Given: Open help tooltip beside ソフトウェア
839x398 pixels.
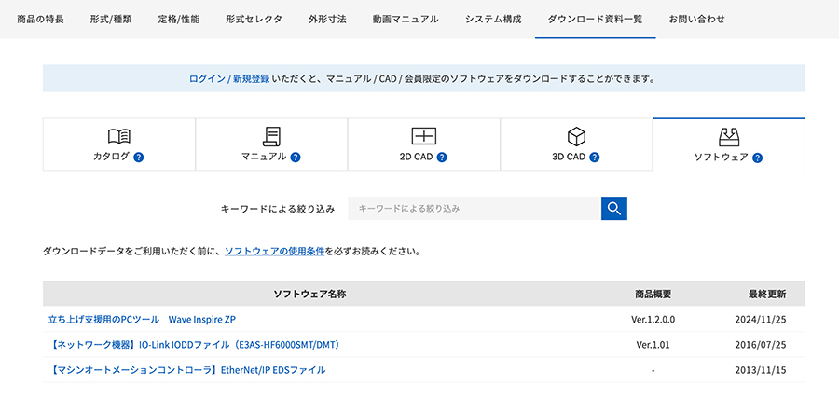Looking at the screenshot, I should click(757, 158).
